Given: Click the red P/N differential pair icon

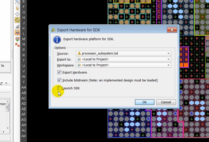Looking at the screenshot, I should tap(17, 45).
